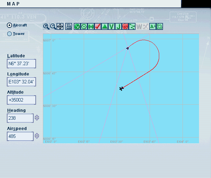The height and width of the screenshot is (178, 211).
Task: Toggle terrain display icon
Action: pyautogui.click(x=160, y=26)
